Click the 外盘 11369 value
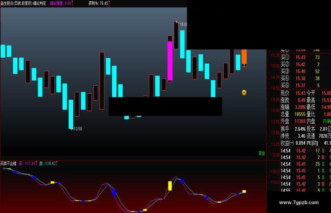Viewport: 331px width, 213px height. click(x=293, y=121)
